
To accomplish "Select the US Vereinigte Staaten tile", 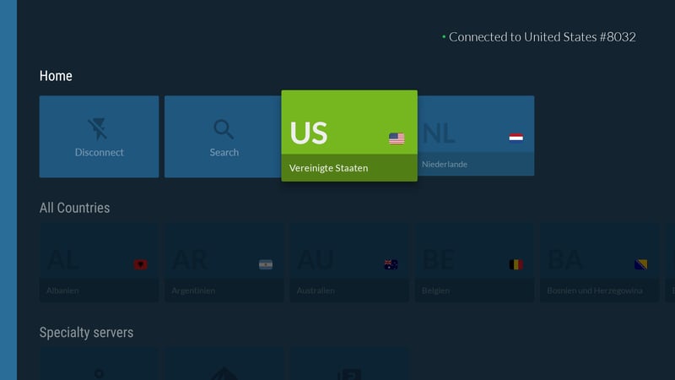I will point(349,136).
